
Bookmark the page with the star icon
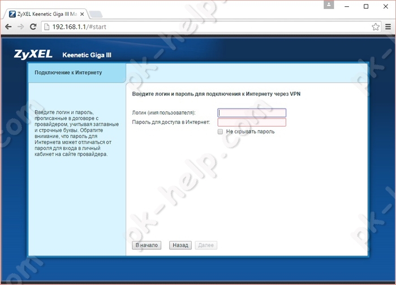(x=376, y=27)
